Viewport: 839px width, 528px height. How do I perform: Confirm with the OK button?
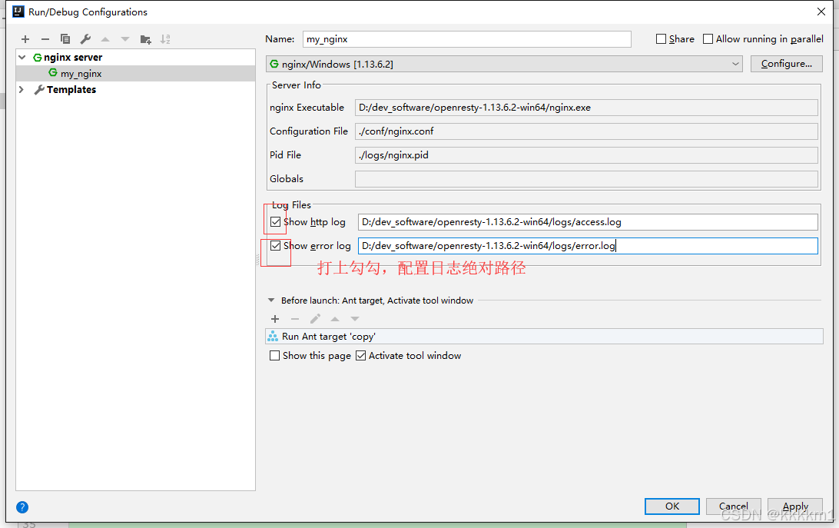672,506
